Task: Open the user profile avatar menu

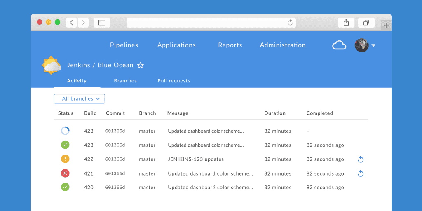Action: click(x=361, y=45)
